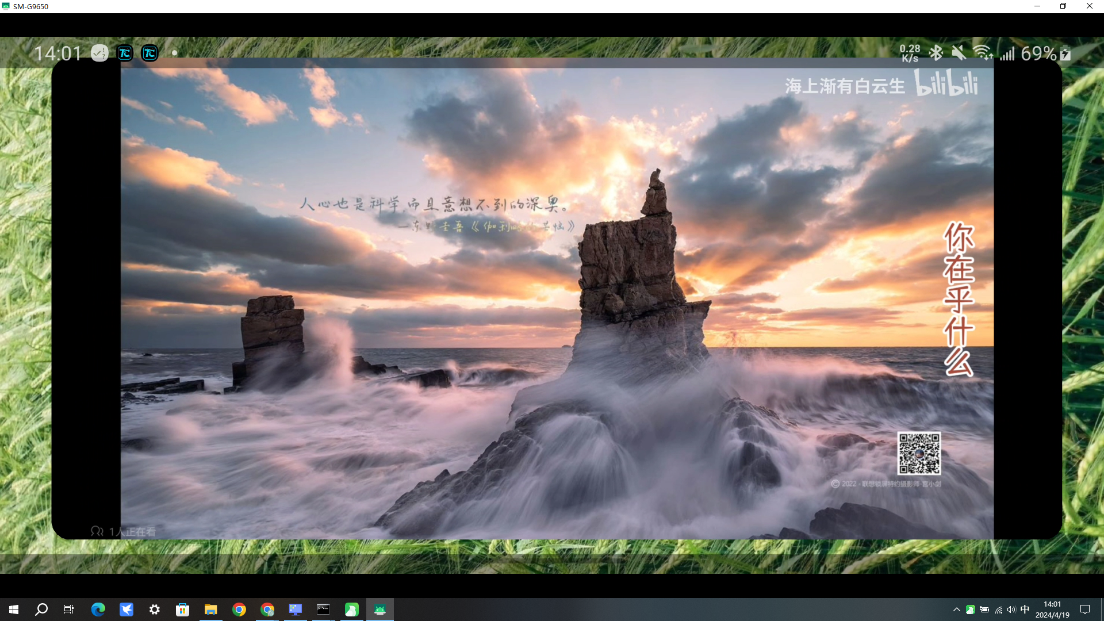Image resolution: width=1104 pixels, height=621 pixels.
Task: Tap the checkmark notification icon in status bar
Action: (x=99, y=53)
